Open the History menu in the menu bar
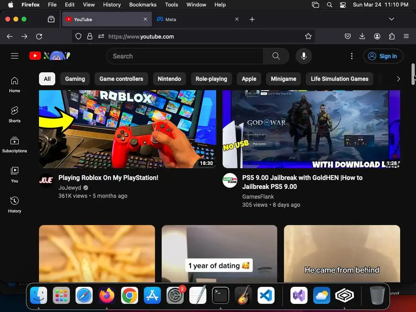 [112, 4]
